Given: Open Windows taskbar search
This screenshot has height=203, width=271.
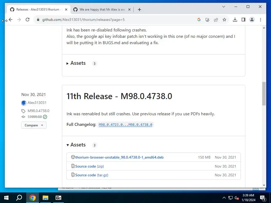Looking at the screenshot, I should coord(19,198).
